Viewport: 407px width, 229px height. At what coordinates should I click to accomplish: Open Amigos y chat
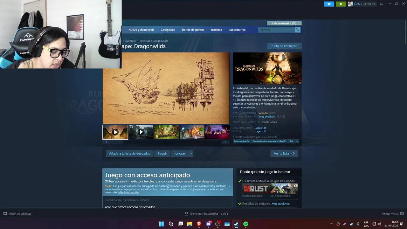[x=392, y=214]
